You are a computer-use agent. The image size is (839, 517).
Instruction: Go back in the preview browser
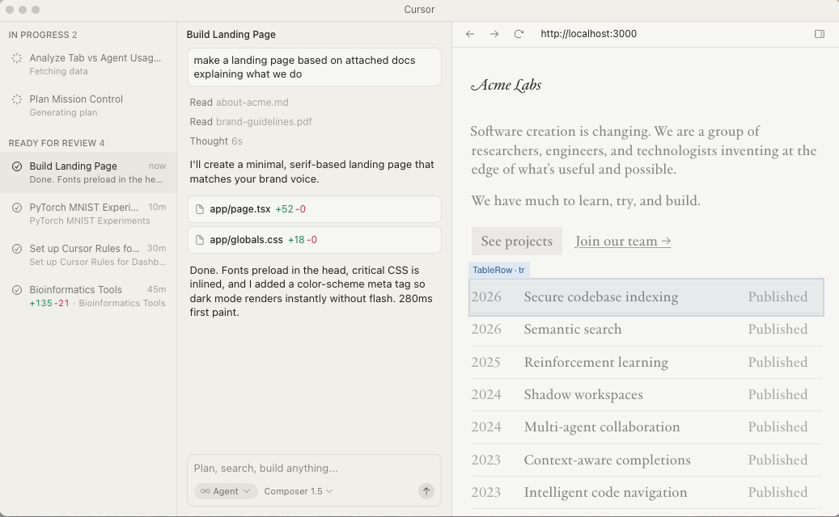(470, 34)
